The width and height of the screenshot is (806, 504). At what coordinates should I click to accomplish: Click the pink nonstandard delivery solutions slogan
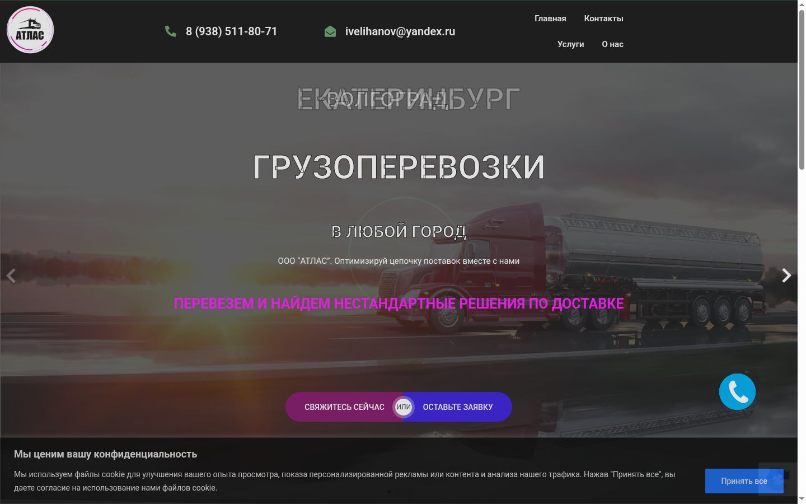coord(399,304)
